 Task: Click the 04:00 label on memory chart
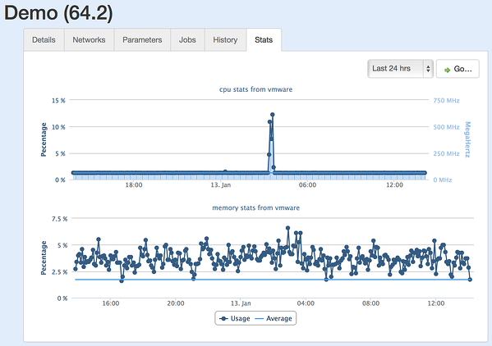tap(306, 303)
